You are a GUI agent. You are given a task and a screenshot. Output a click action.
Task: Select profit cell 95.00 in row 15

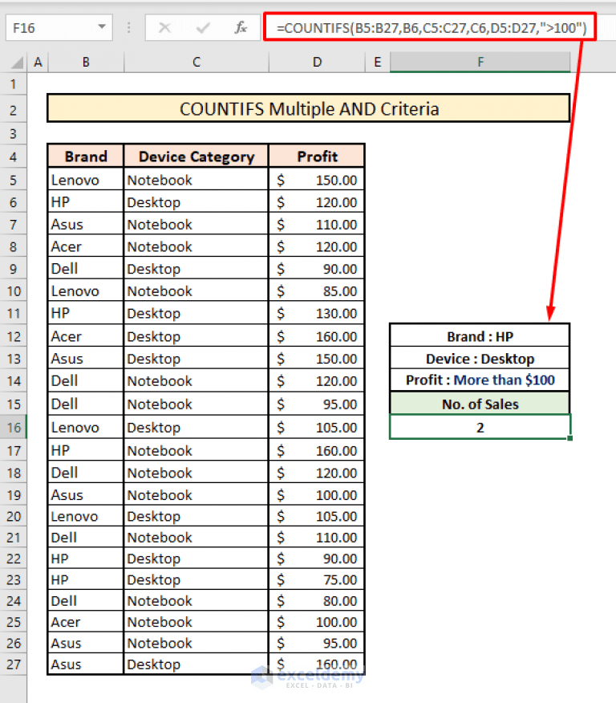(317, 404)
